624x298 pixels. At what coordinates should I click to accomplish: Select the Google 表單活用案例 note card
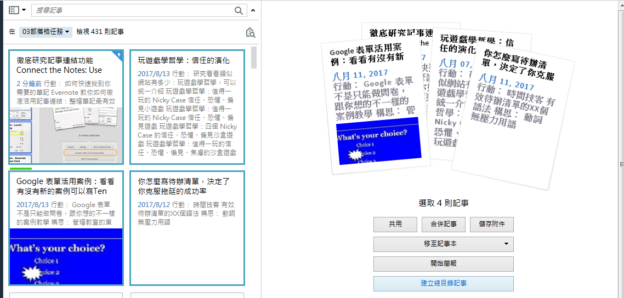pos(66,228)
